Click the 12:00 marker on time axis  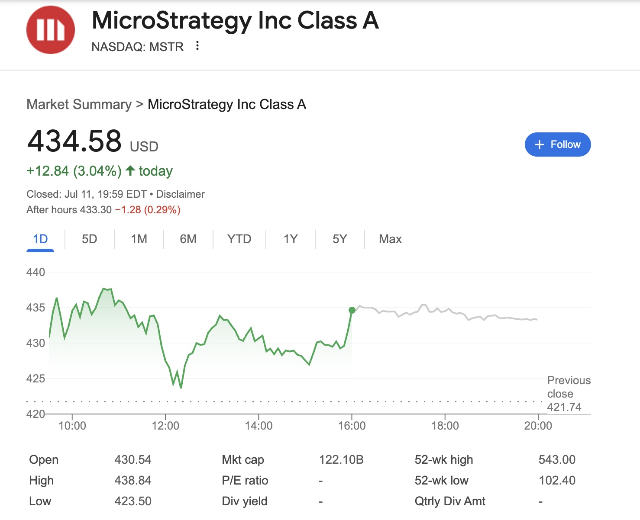click(x=165, y=426)
